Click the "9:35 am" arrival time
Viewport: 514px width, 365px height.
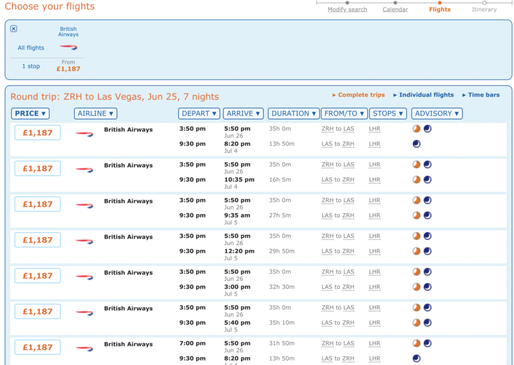(x=237, y=215)
